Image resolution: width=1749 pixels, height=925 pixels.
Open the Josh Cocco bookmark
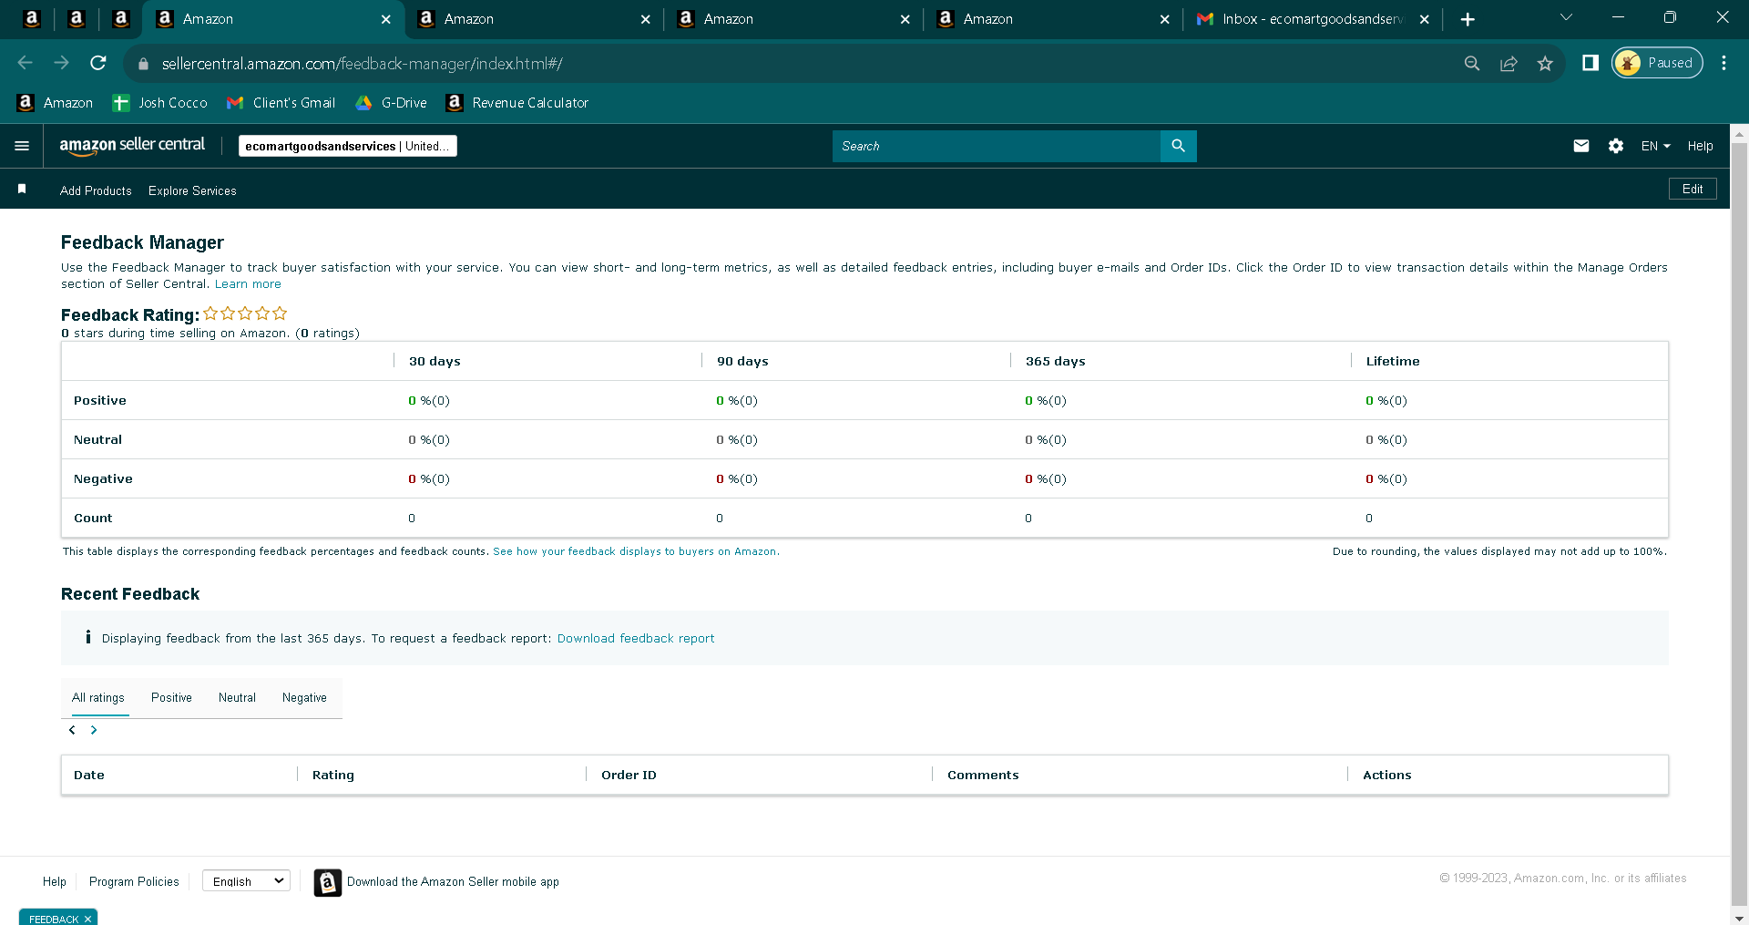pyautogui.click(x=160, y=103)
